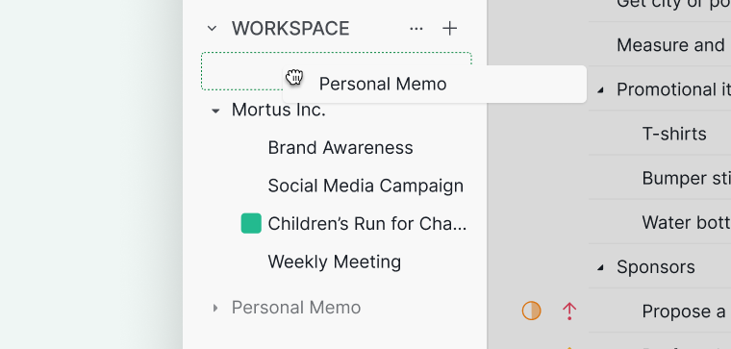This screenshot has height=349, width=731.
Task: Select the Mortus Inc. folder
Action: pyautogui.click(x=278, y=110)
